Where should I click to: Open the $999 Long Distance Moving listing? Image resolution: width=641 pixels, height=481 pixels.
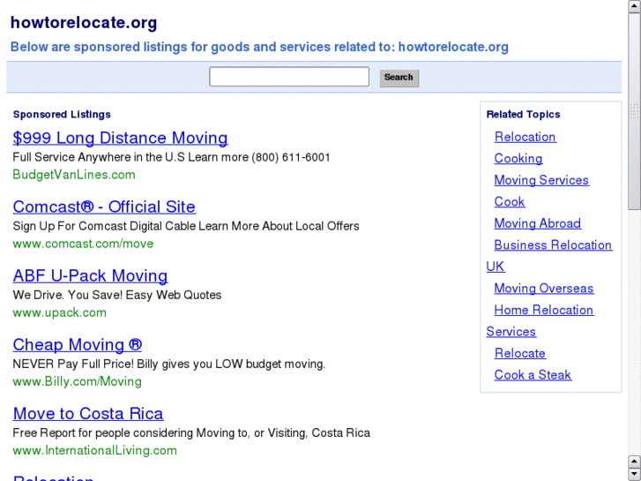click(120, 138)
